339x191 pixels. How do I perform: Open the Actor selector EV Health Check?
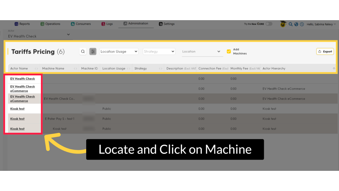click(39, 35)
